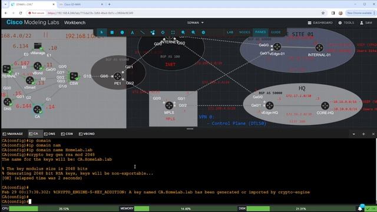Image resolution: width=377 pixels, height=212 pixels.
Task: Select the vEdge-HQ node
Action: (x=269, y=105)
